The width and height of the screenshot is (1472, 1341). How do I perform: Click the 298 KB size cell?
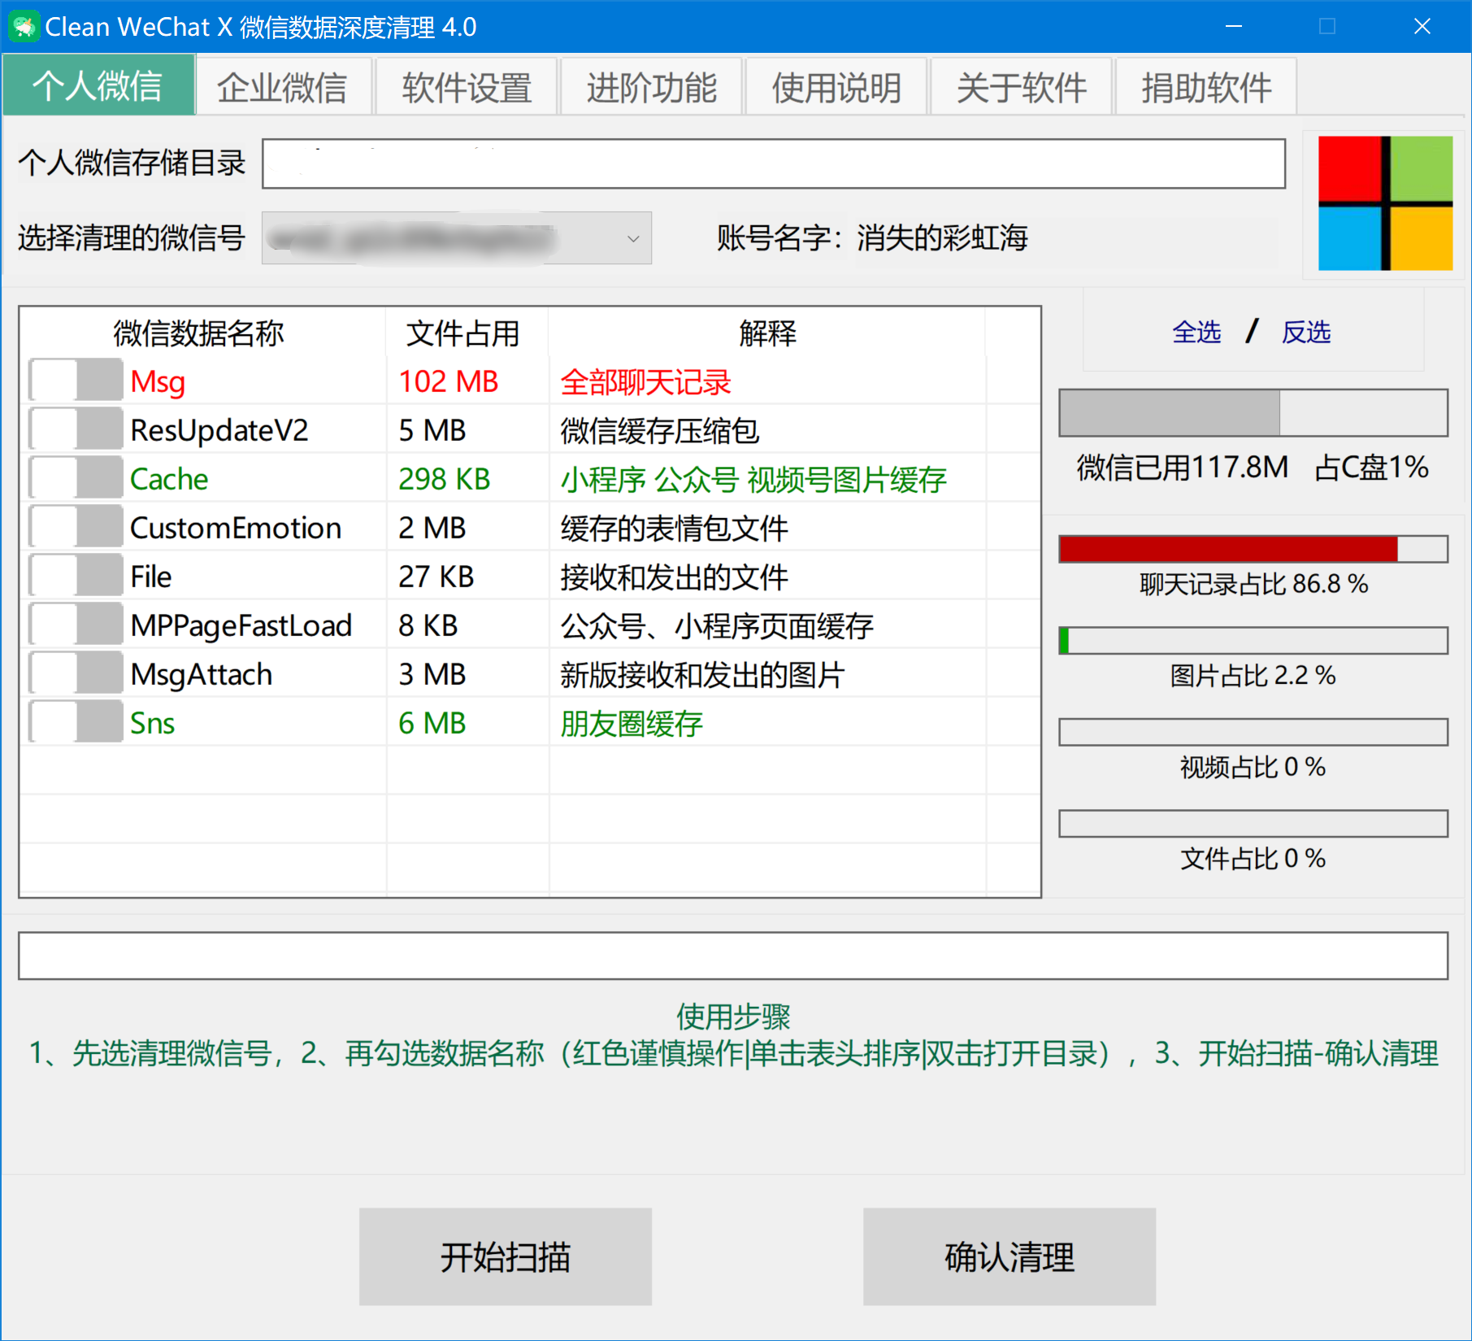coord(445,479)
